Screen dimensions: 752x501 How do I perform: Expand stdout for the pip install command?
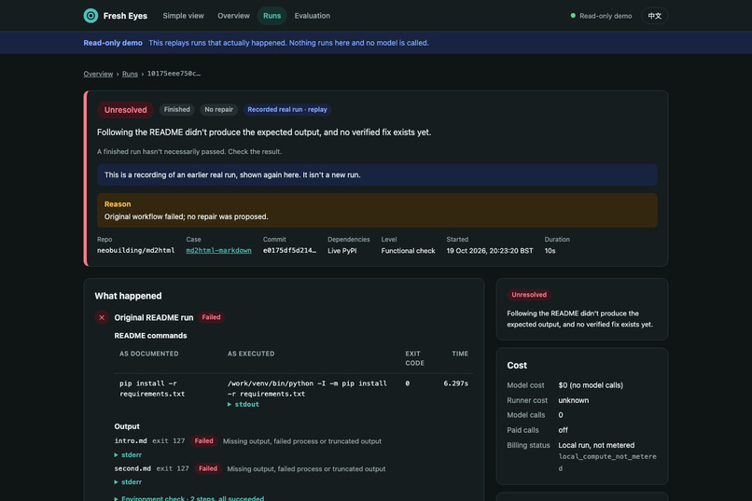coord(244,404)
